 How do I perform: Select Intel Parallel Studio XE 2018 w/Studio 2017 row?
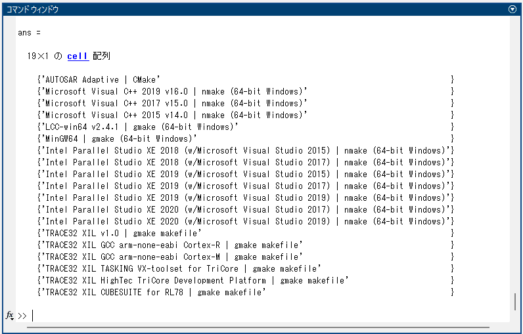(x=246, y=162)
